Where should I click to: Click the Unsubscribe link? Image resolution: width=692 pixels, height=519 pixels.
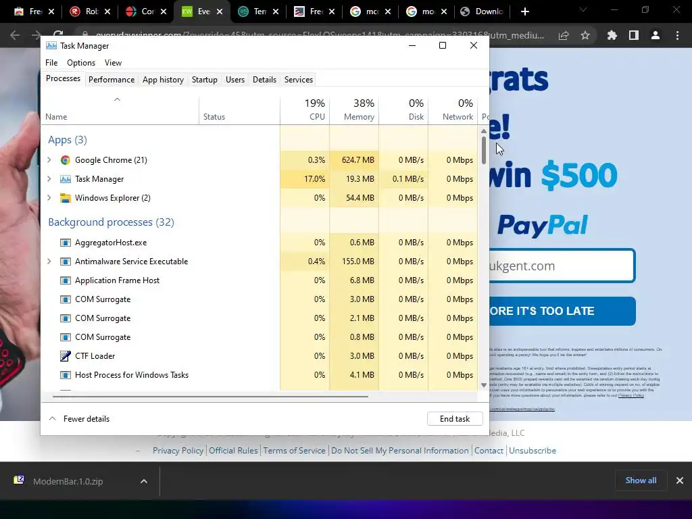533,451
